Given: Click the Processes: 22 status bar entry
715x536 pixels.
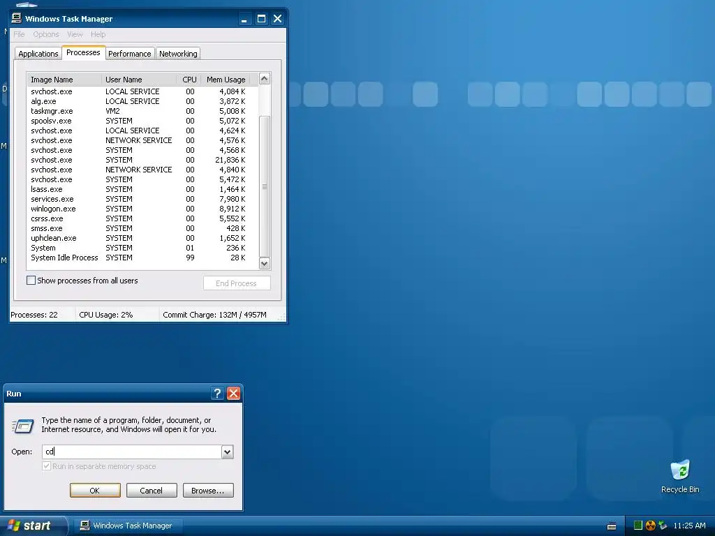Looking at the screenshot, I should point(34,315).
